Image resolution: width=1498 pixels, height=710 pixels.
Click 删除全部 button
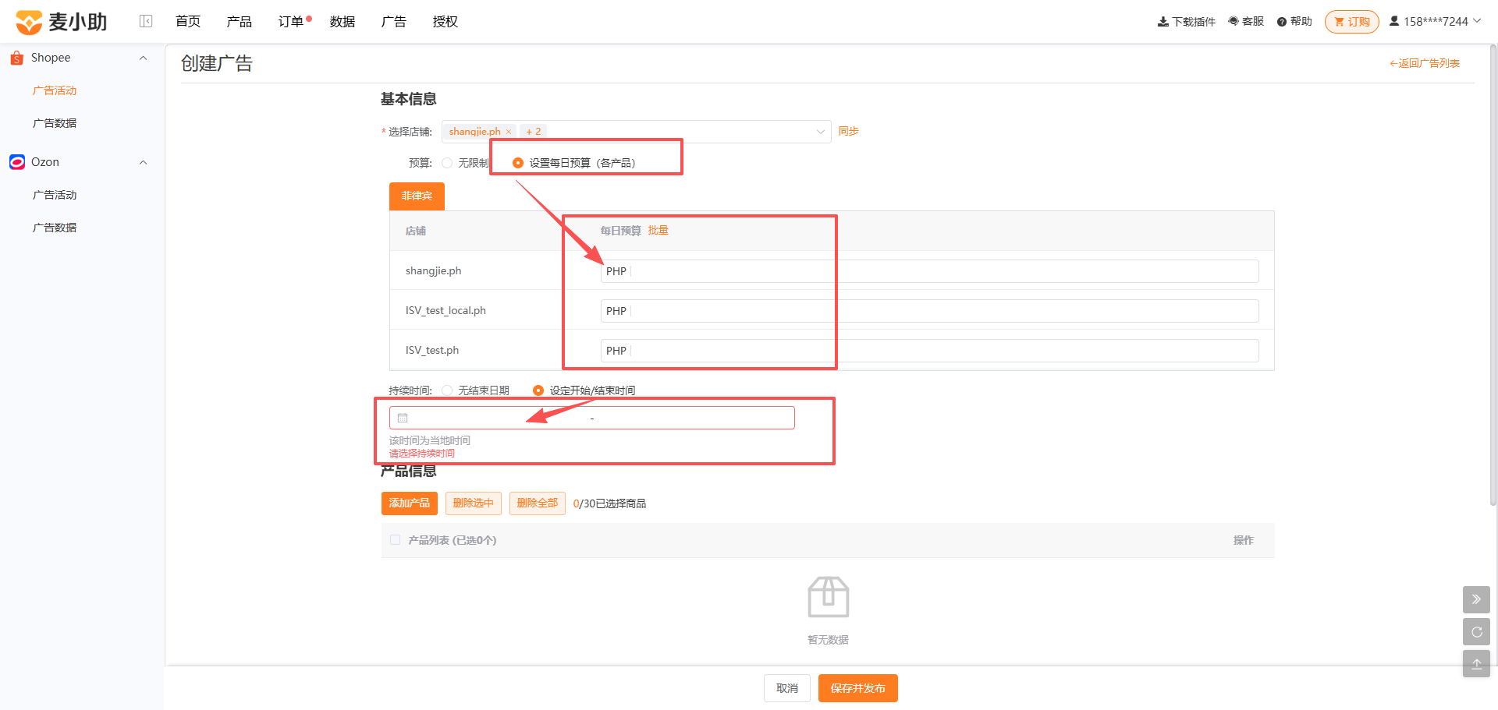(538, 503)
